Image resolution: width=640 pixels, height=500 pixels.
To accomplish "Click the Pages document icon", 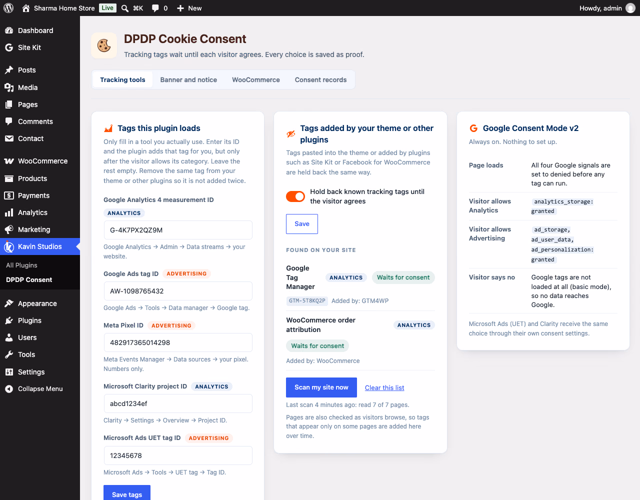I will [9, 104].
